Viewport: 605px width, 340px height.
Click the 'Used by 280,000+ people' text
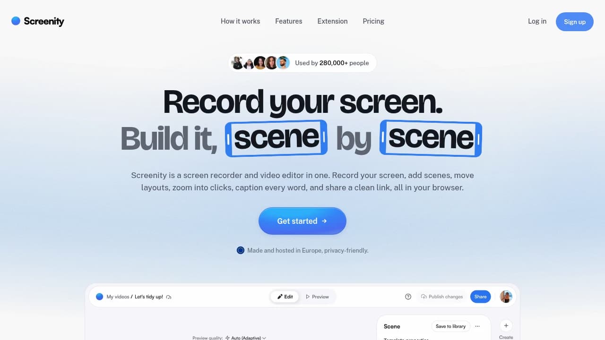point(332,63)
